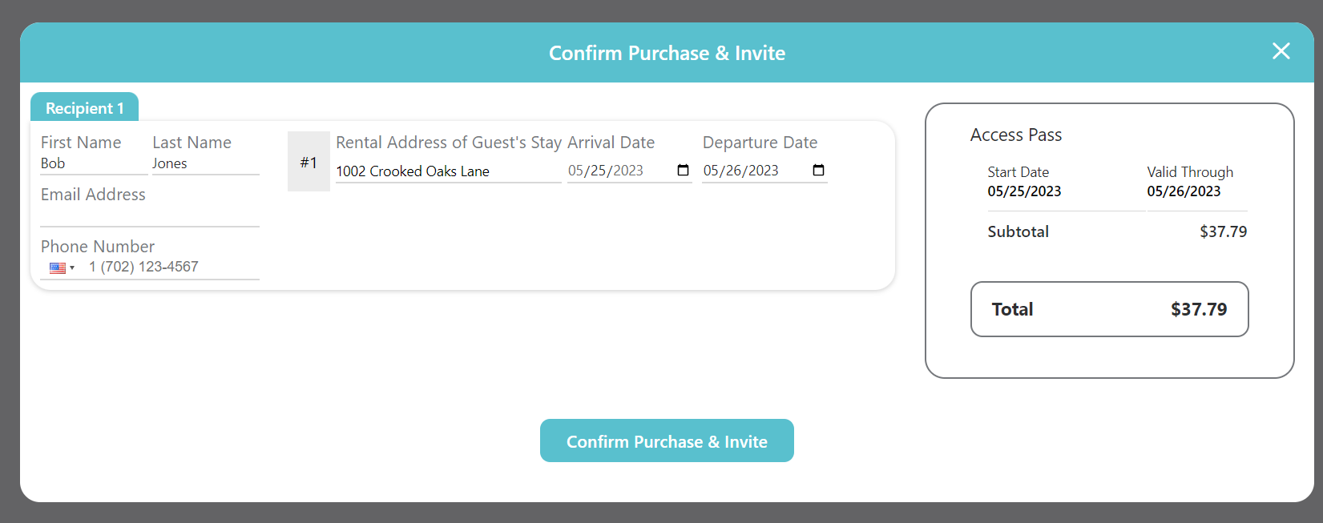
Task: Click the Total $37.79 box
Action: [1109, 309]
